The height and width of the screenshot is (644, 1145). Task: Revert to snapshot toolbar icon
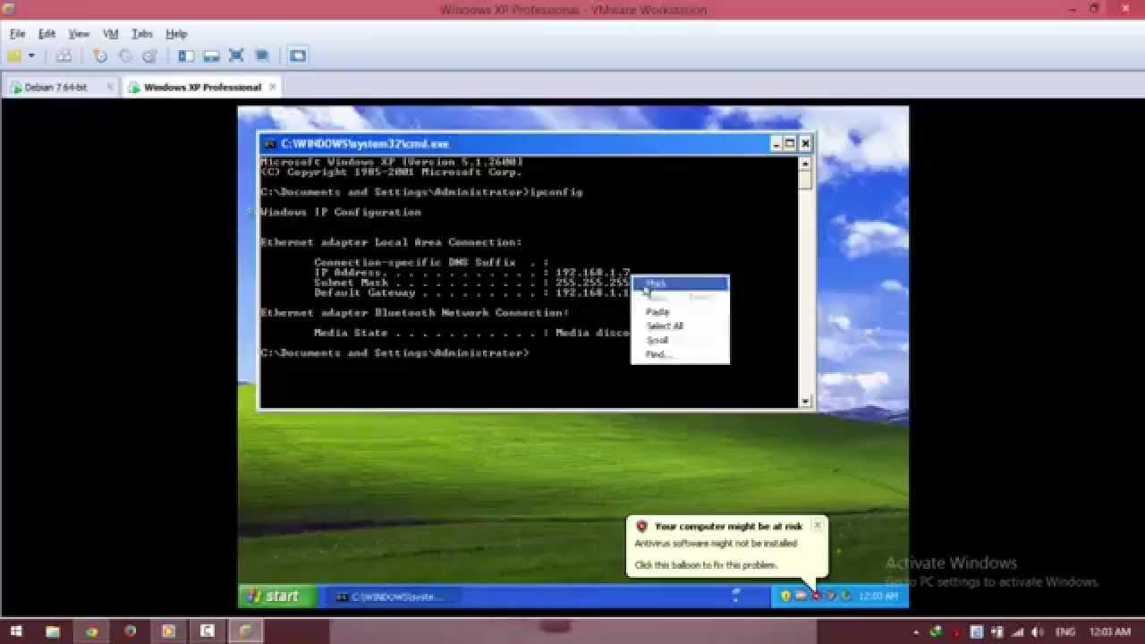125,55
